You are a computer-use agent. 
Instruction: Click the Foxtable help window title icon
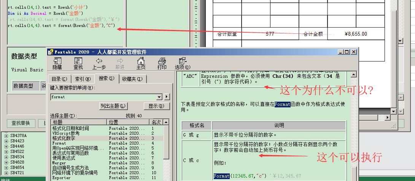pos(51,52)
